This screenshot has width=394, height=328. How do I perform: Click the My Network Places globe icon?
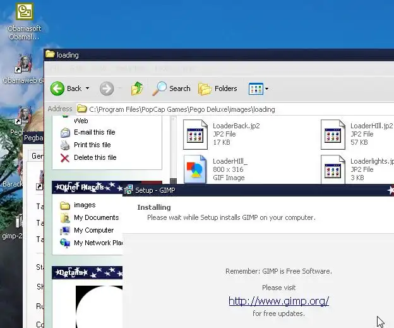pos(65,243)
